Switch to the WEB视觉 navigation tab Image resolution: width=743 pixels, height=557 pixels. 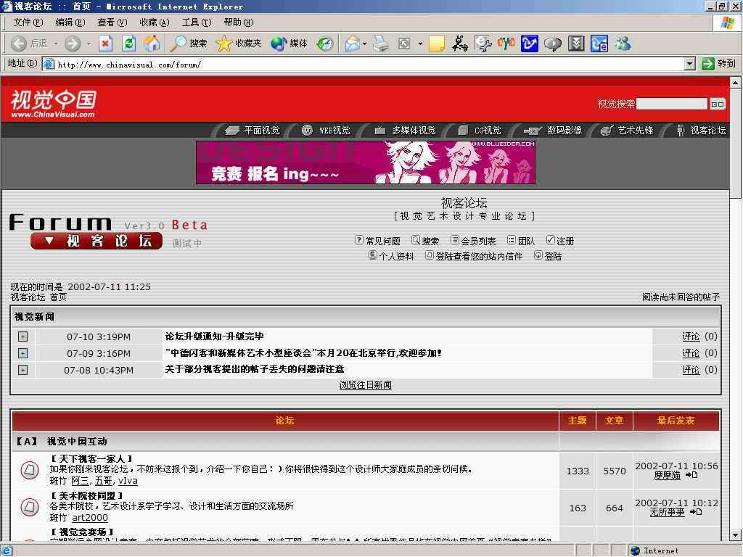click(330, 131)
